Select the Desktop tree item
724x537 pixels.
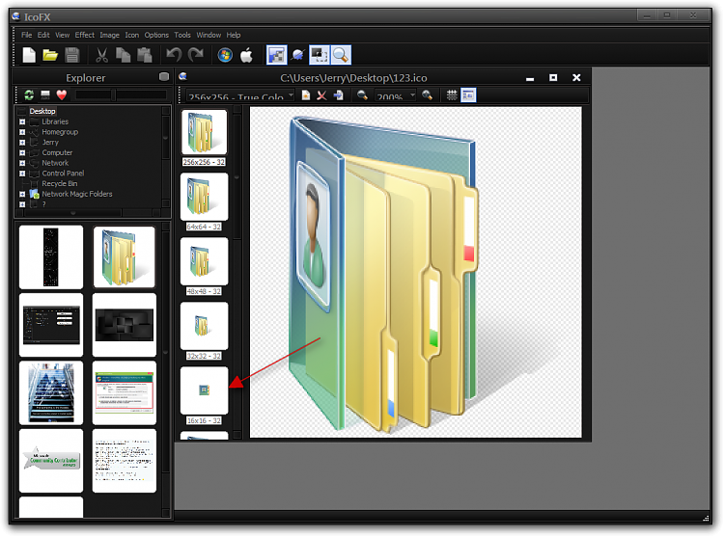tap(42, 111)
